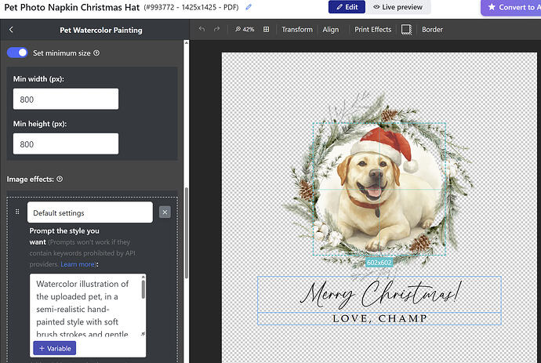Image resolution: width=541 pixels, height=363 pixels.
Task: Click the help icon next to Image effects
Action: 60,179
